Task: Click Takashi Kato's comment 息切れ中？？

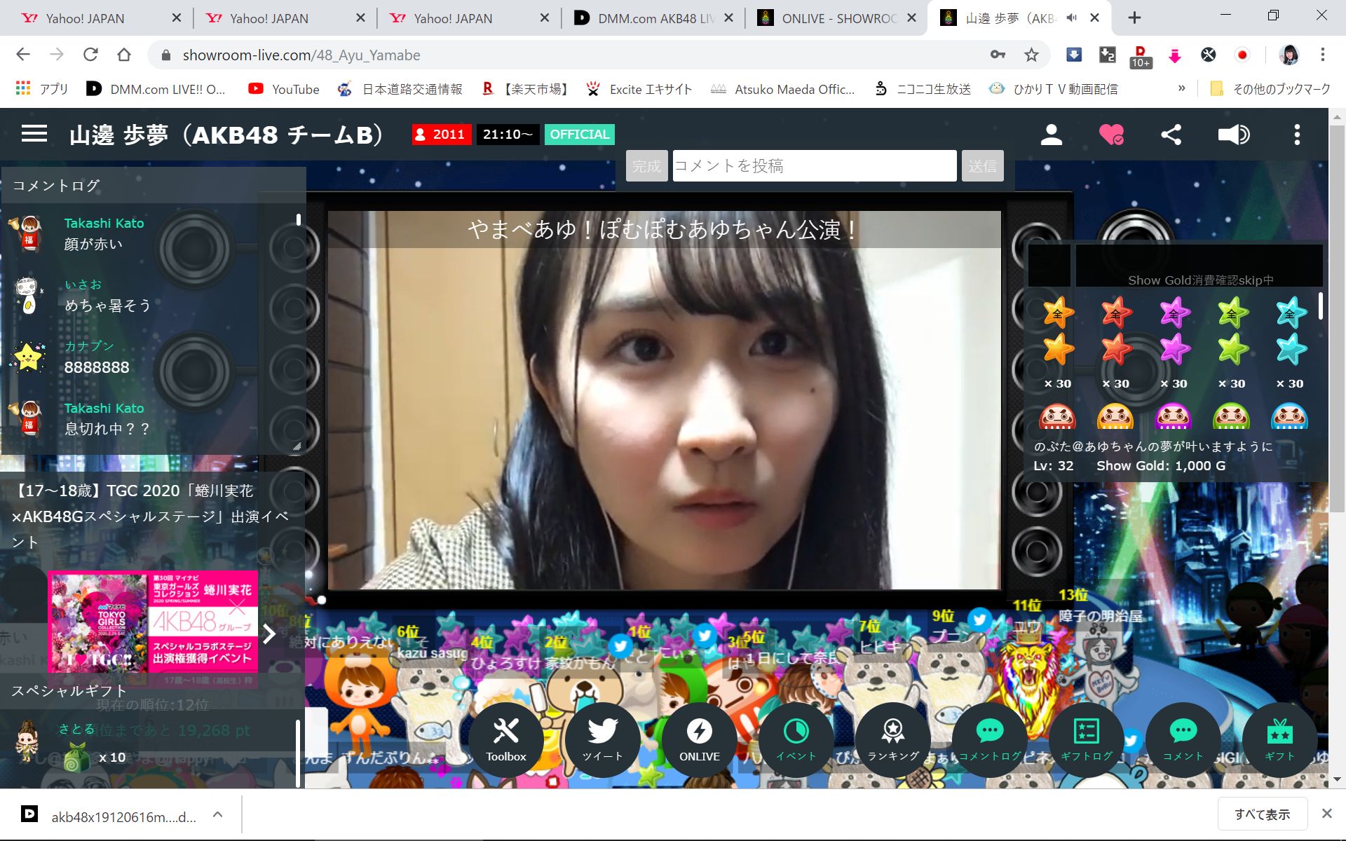Action: [107, 428]
